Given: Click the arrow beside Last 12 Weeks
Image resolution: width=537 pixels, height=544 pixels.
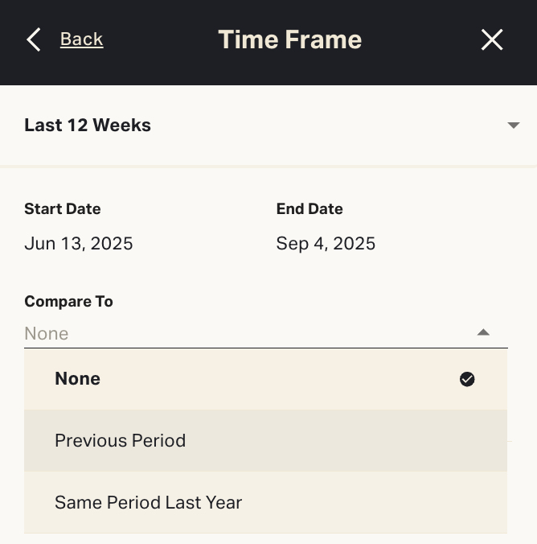Looking at the screenshot, I should point(514,126).
